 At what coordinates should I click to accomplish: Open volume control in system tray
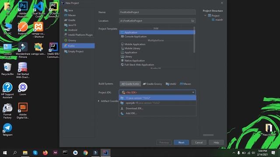(253, 153)
